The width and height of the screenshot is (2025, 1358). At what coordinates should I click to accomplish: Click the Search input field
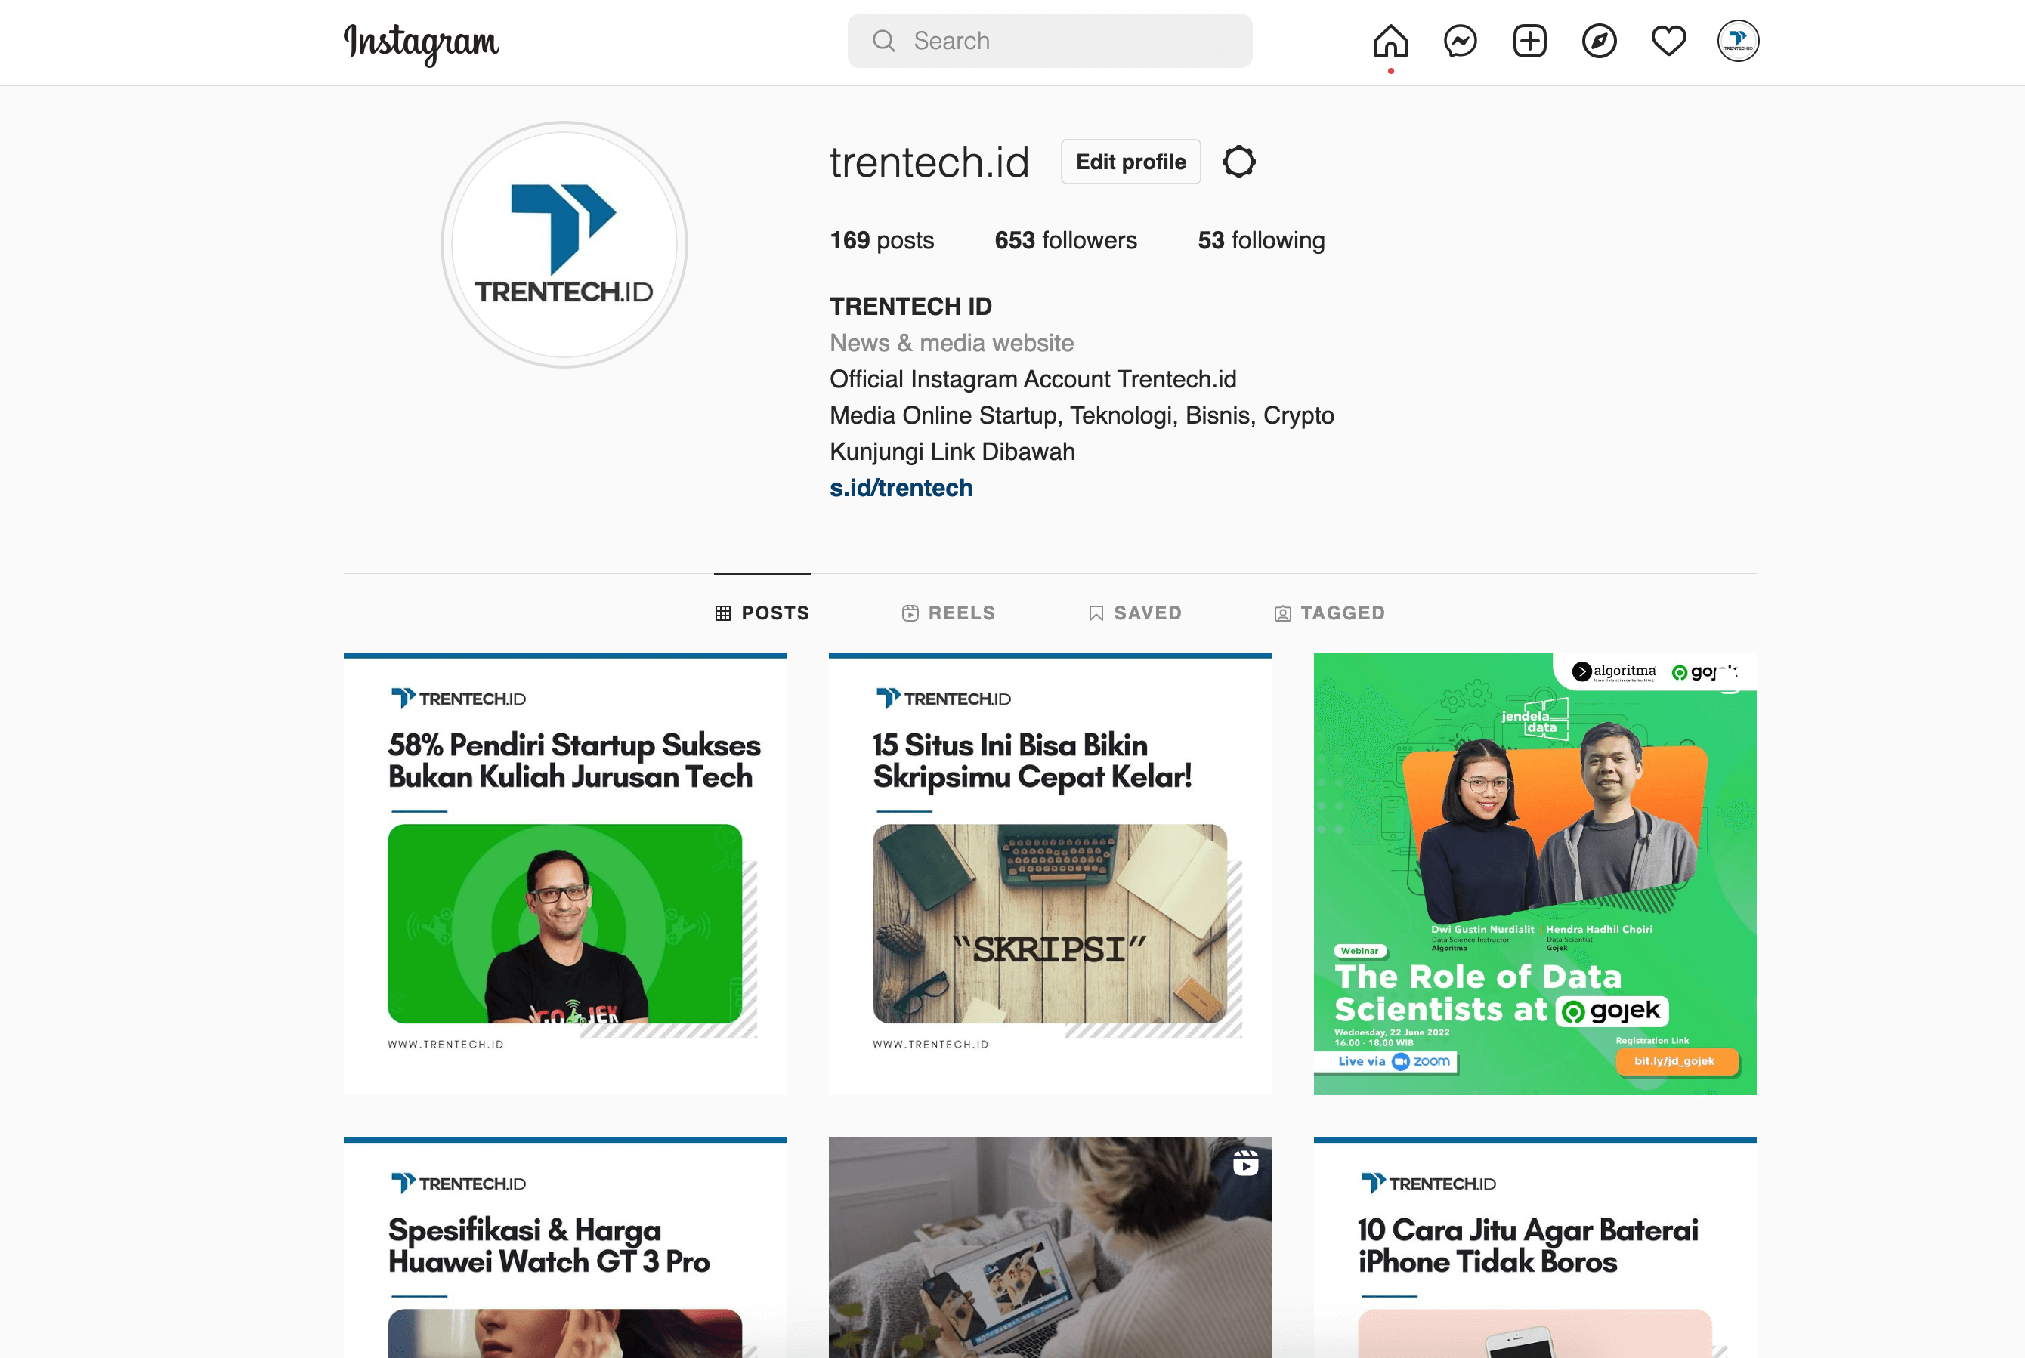(1050, 41)
